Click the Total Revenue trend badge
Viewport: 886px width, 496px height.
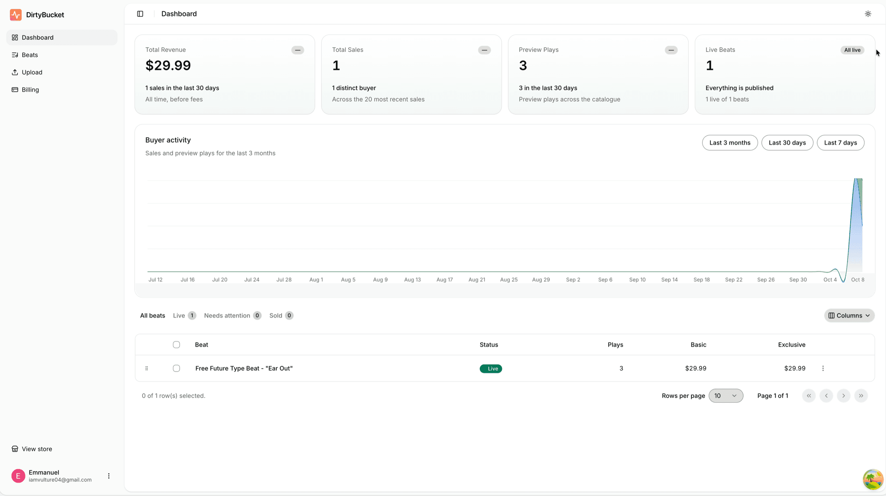(x=298, y=50)
